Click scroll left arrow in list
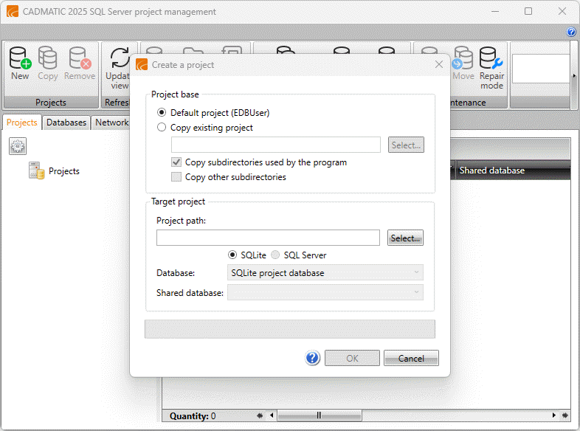This screenshot has height=431, width=580. pos(272,416)
